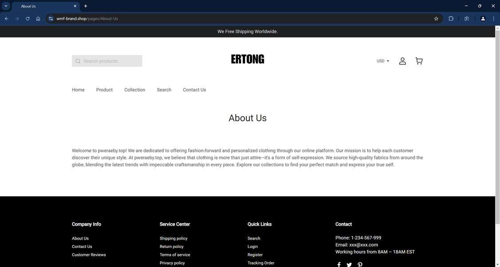The height and width of the screenshot is (267, 500).
Task: Click Search under Quick Links
Action: (x=254, y=238)
